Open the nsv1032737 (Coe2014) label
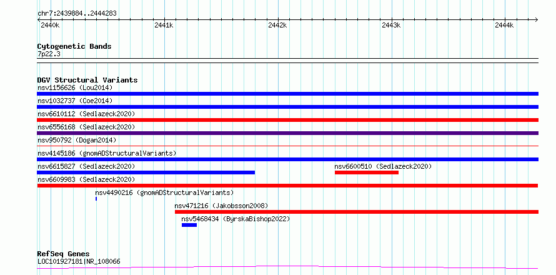The image size is (556, 275). pos(75,101)
